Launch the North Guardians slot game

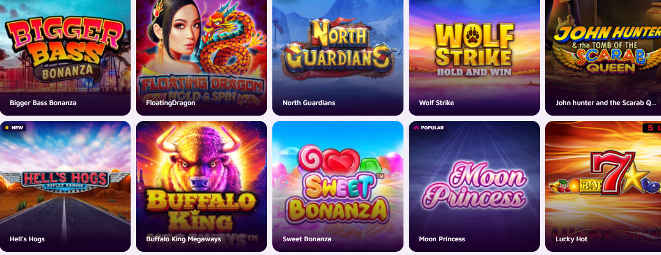[338, 58]
